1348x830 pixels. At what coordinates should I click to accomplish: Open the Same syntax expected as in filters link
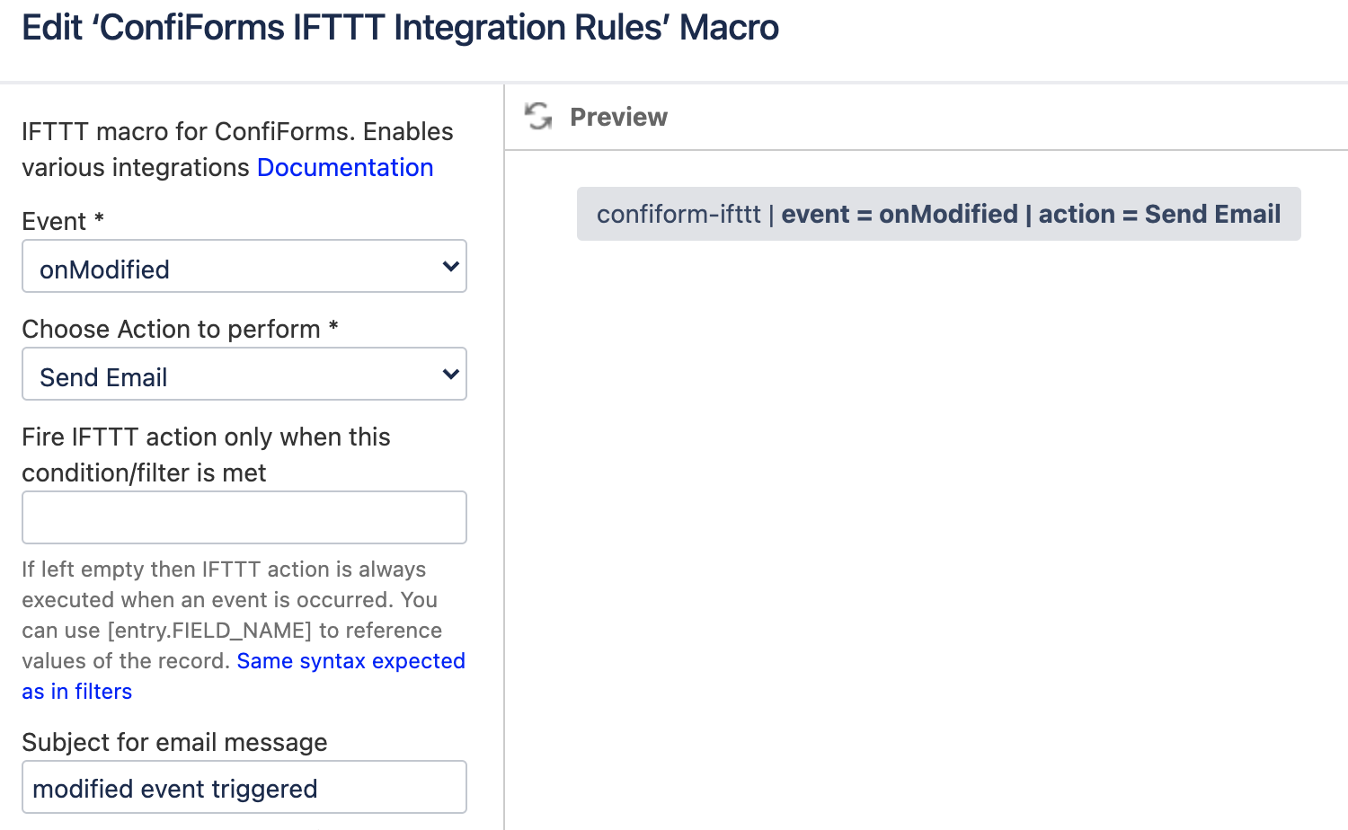coord(244,676)
